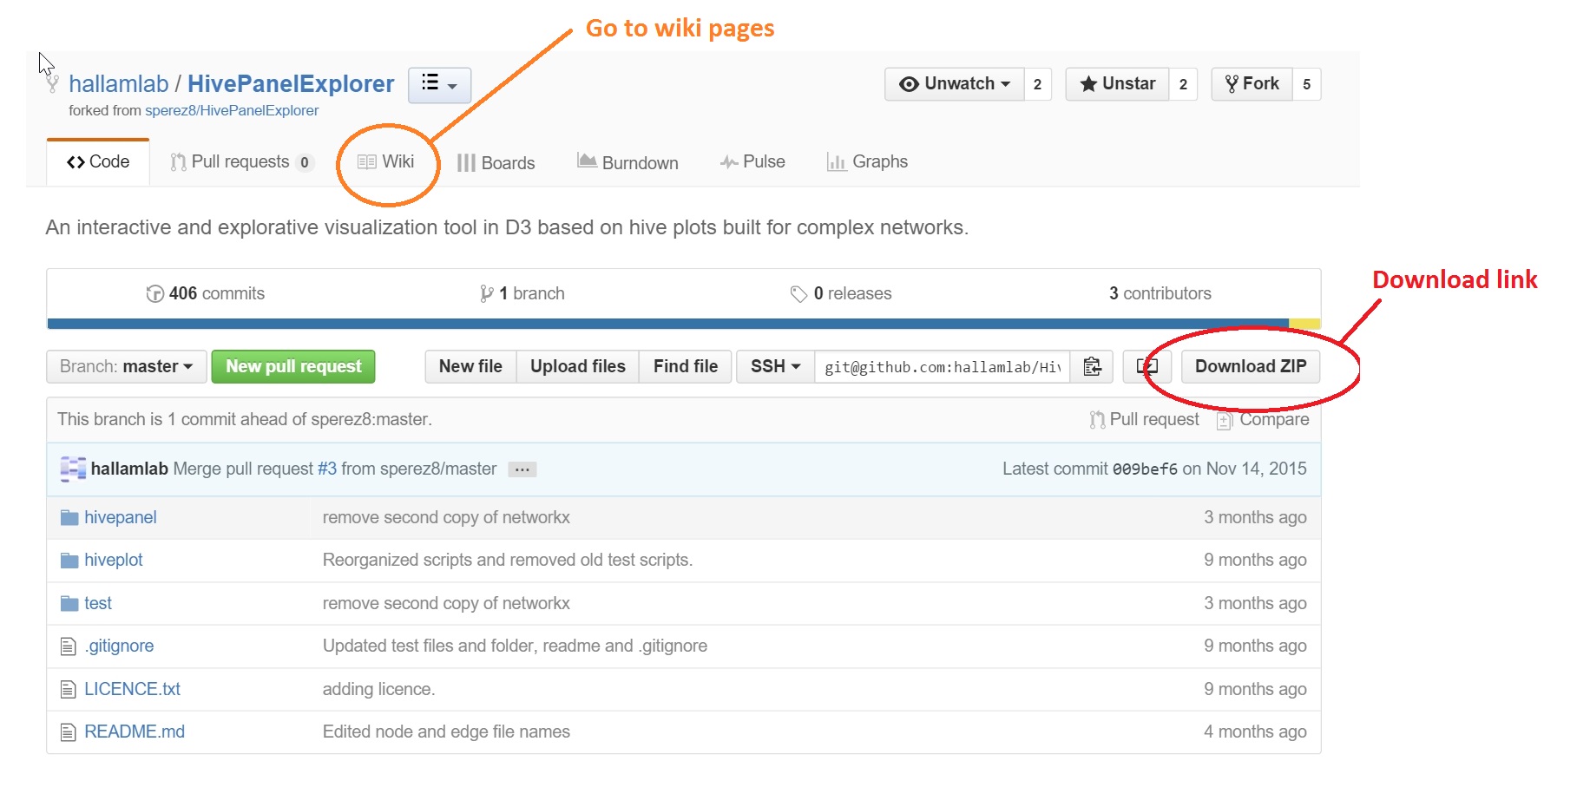Screen dimensions: 1590x794
Task: Expand the commit message ellipsis
Action: (x=522, y=469)
